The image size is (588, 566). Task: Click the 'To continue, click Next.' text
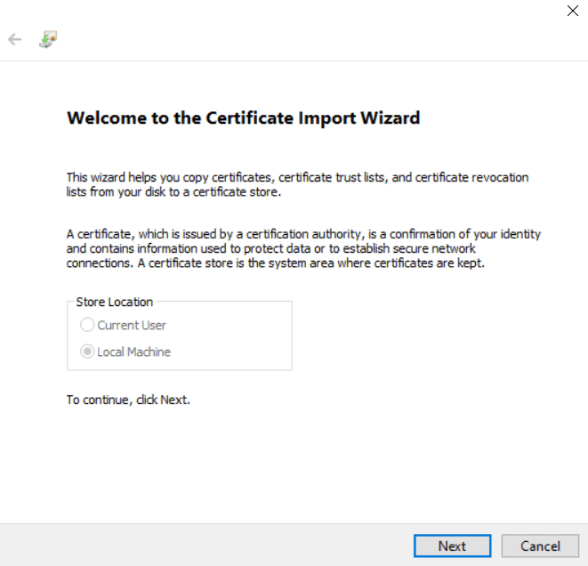pos(128,400)
